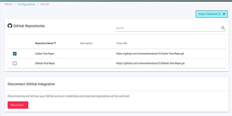The height and width of the screenshot is (116, 232).
Task: Click the Clone URL column header
Action: [122, 43]
